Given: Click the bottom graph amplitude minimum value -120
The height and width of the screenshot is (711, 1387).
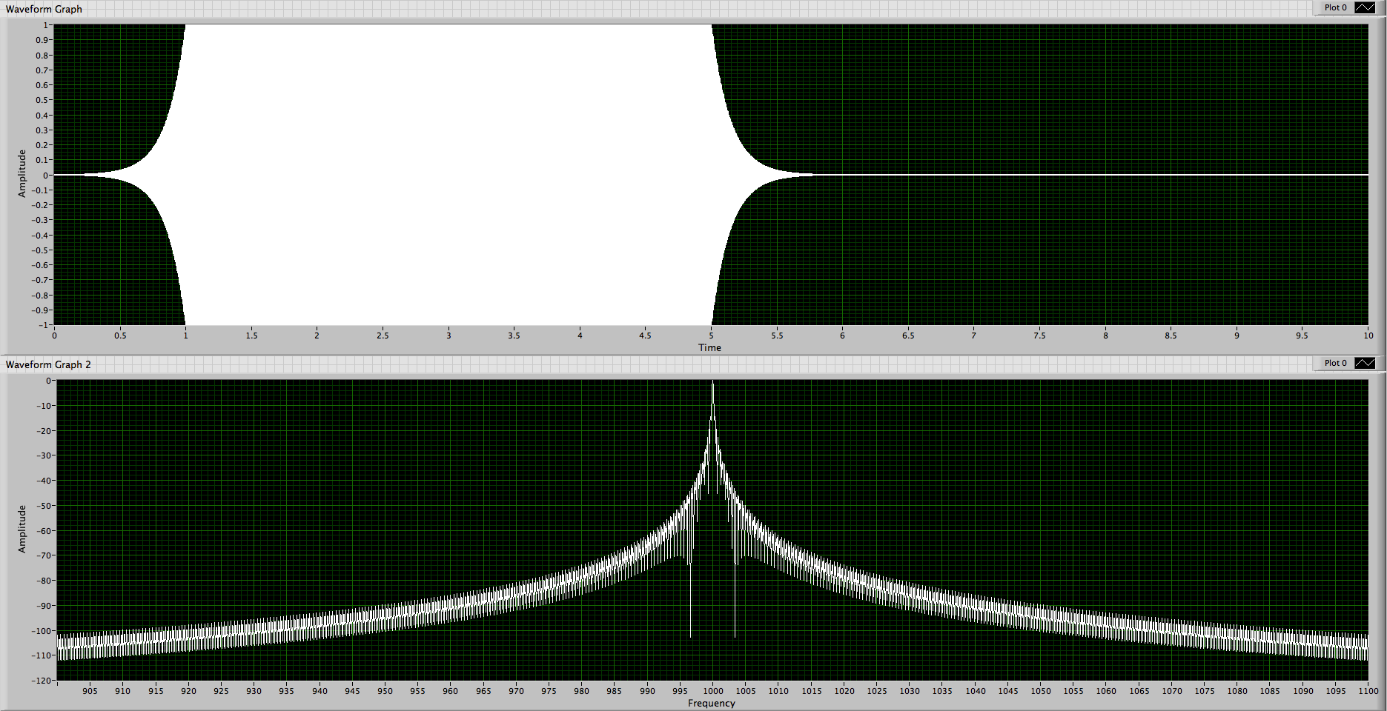Looking at the screenshot, I should click(x=43, y=681).
